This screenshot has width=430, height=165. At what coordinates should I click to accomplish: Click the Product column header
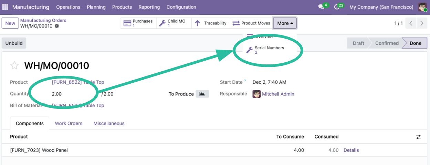coord(19,137)
